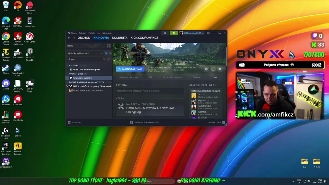Go back with the Steam back arrow
Image resolution: width=329 pixels, height=185 pixels.
[69, 38]
